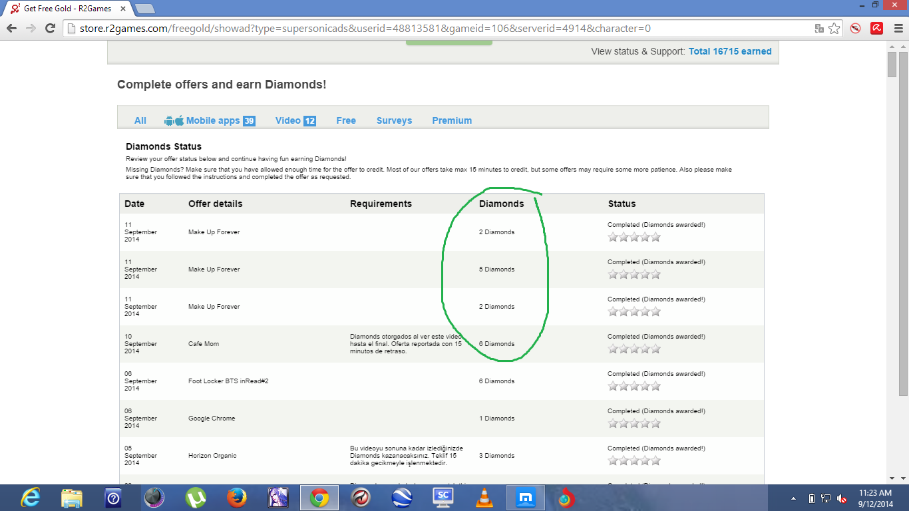Open the Chrome hamburger menu
Image resolution: width=909 pixels, height=511 pixels.
coord(897,29)
